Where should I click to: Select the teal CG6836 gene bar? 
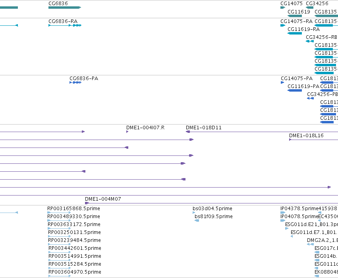click(x=65, y=8)
